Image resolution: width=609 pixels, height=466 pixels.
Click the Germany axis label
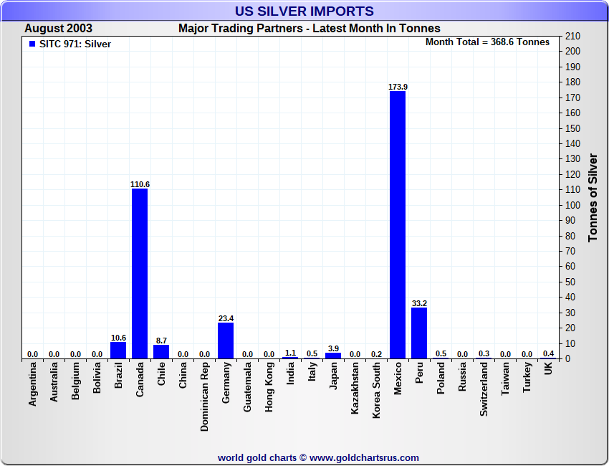tap(226, 382)
